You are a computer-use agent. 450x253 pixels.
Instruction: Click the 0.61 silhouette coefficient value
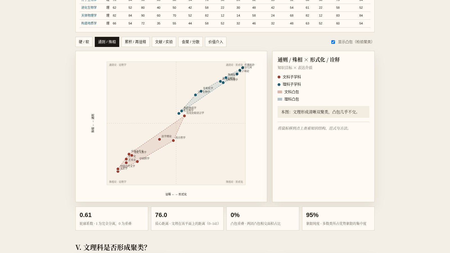tap(85, 215)
